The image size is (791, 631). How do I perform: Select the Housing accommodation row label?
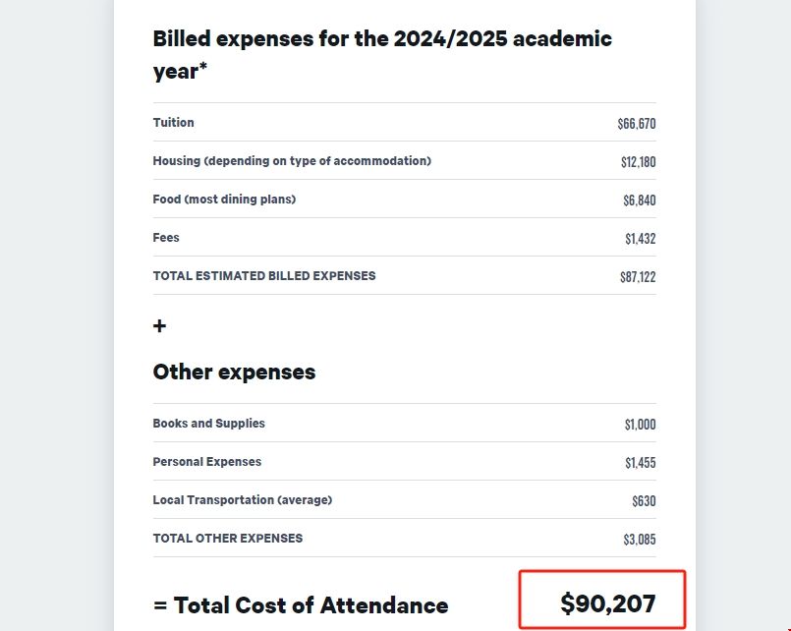292,161
